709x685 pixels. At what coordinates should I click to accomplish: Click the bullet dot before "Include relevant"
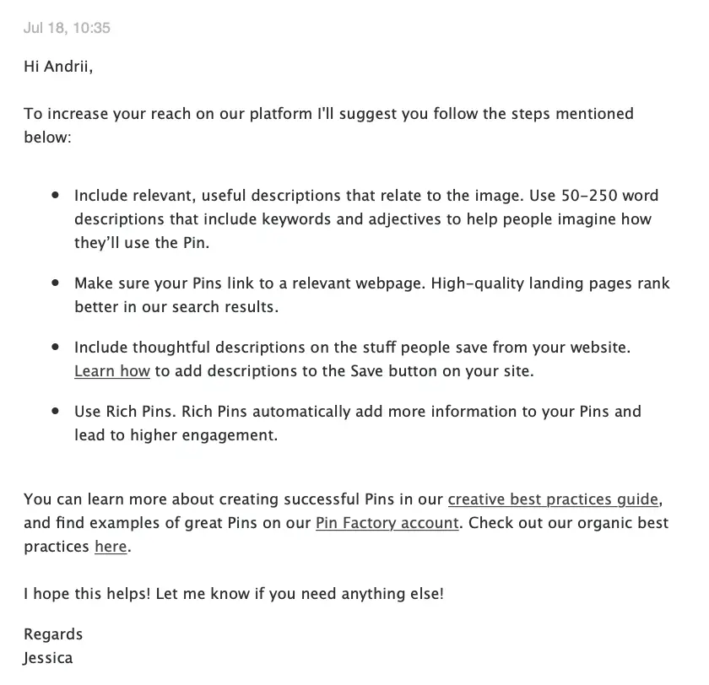[56, 195]
